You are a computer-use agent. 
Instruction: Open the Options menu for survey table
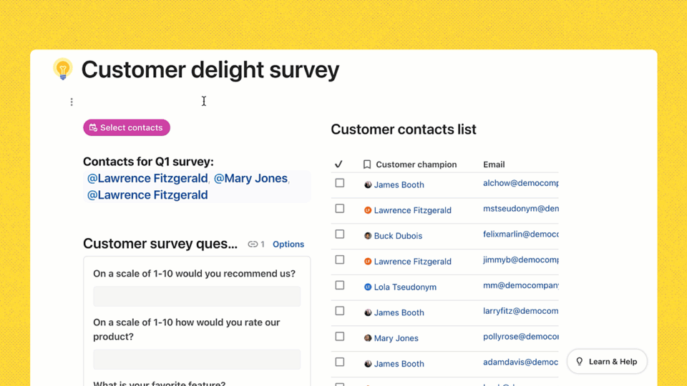pyautogui.click(x=288, y=244)
